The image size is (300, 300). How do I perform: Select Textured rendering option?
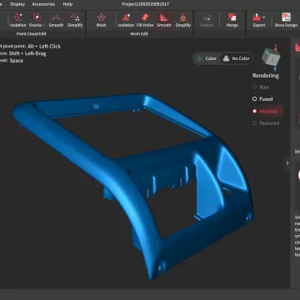(x=266, y=123)
